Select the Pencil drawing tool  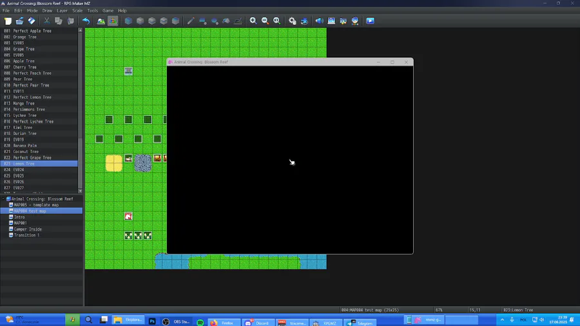[x=191, y=21]
